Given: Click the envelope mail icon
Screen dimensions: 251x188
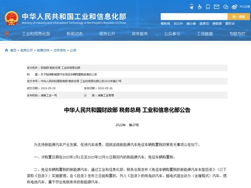Looking at the screenshot, I should 217,7.
